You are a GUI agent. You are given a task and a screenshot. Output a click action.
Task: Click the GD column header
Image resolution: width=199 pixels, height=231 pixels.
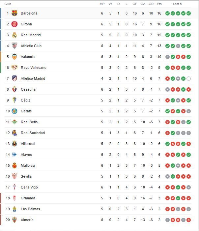tap(151, 4)
